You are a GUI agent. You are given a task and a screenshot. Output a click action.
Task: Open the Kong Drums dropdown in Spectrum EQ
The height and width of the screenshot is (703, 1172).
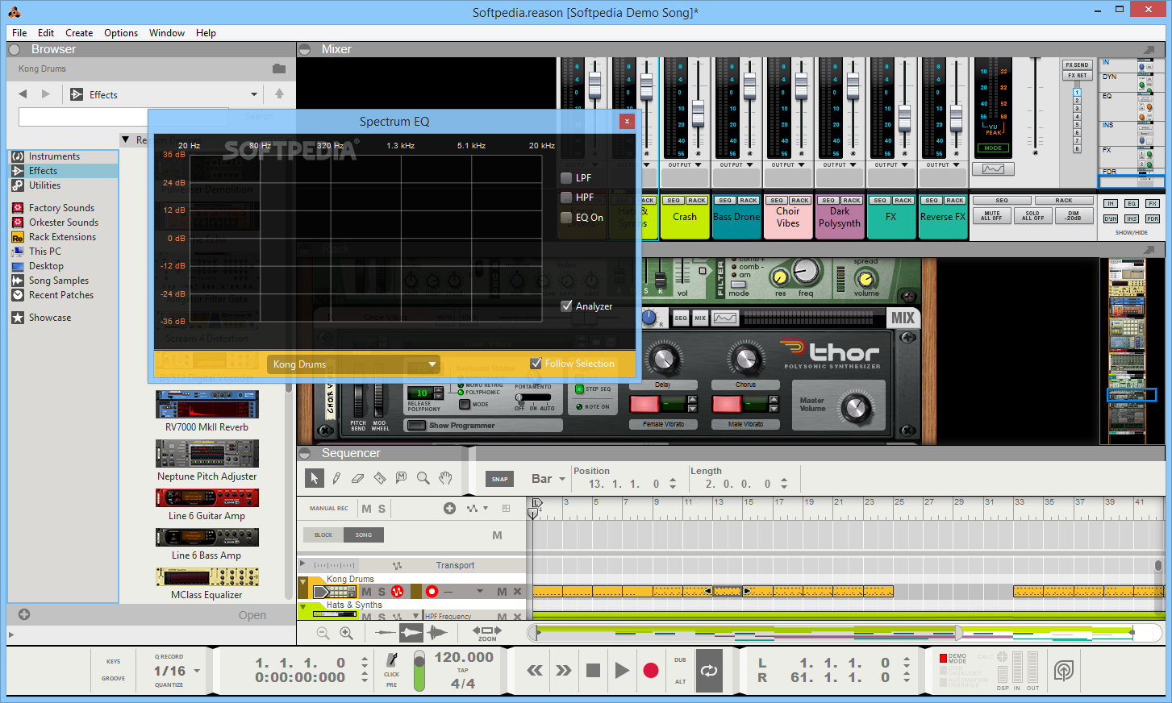click(x=353, y=364)
